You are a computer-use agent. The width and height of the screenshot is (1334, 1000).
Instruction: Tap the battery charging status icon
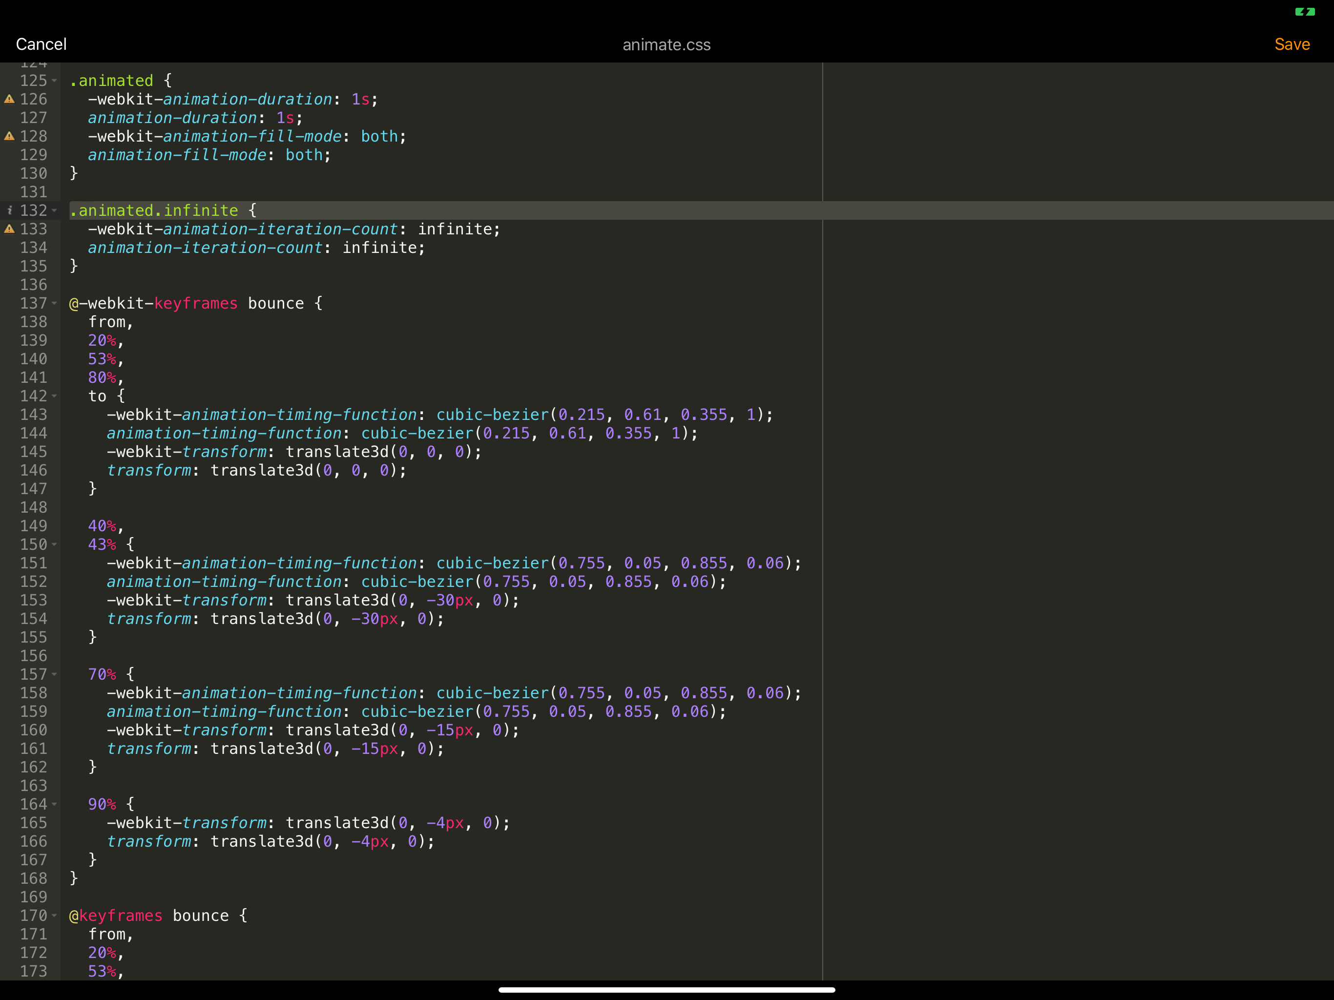pyautogui.click(x=1304, y=11)
